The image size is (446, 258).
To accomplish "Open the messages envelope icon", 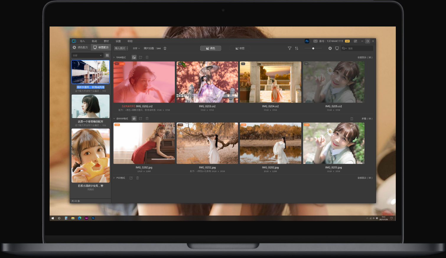I will pyautogui.click(x=315, y=41).
